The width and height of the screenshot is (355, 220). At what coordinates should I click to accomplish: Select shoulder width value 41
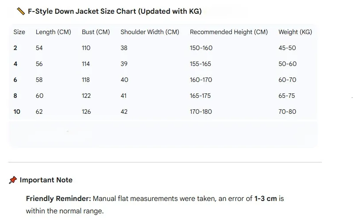click(x=124, y=96)
